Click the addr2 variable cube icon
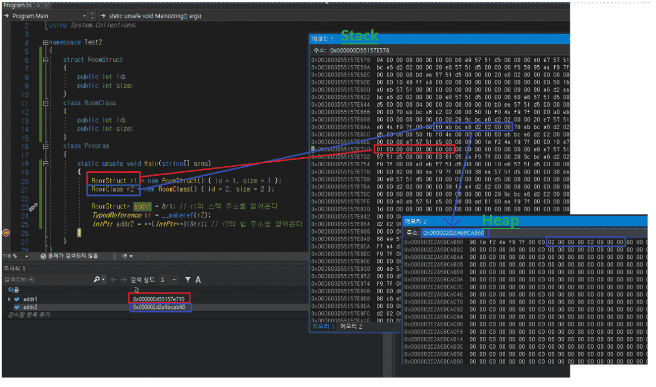The width and height of the screenshot is (656, 387). coord(17,307)
